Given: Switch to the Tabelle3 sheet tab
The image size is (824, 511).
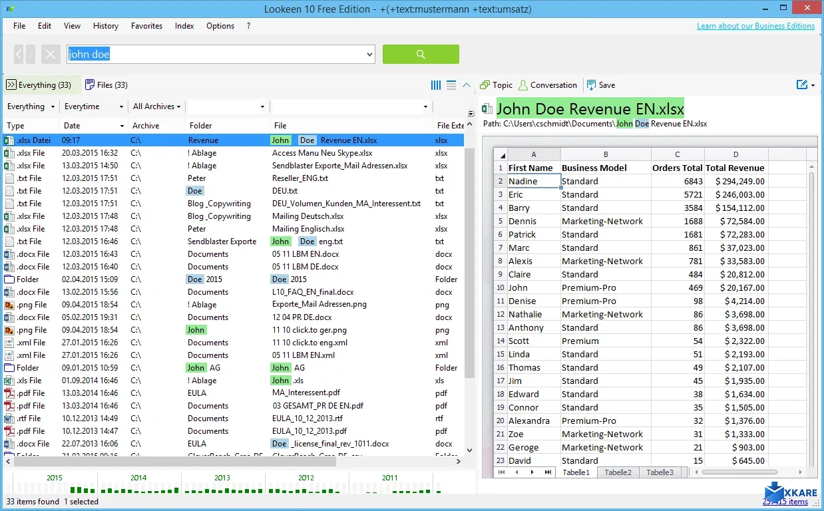Looking at the screenshot, I should tap(660, 472).
